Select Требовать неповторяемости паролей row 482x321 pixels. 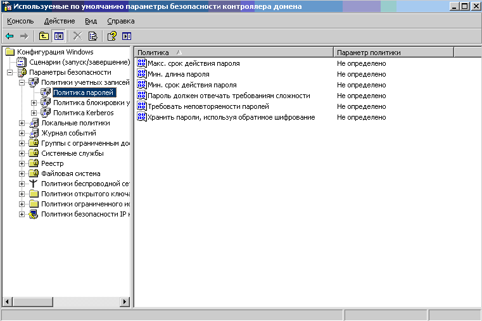coord(208,106)
